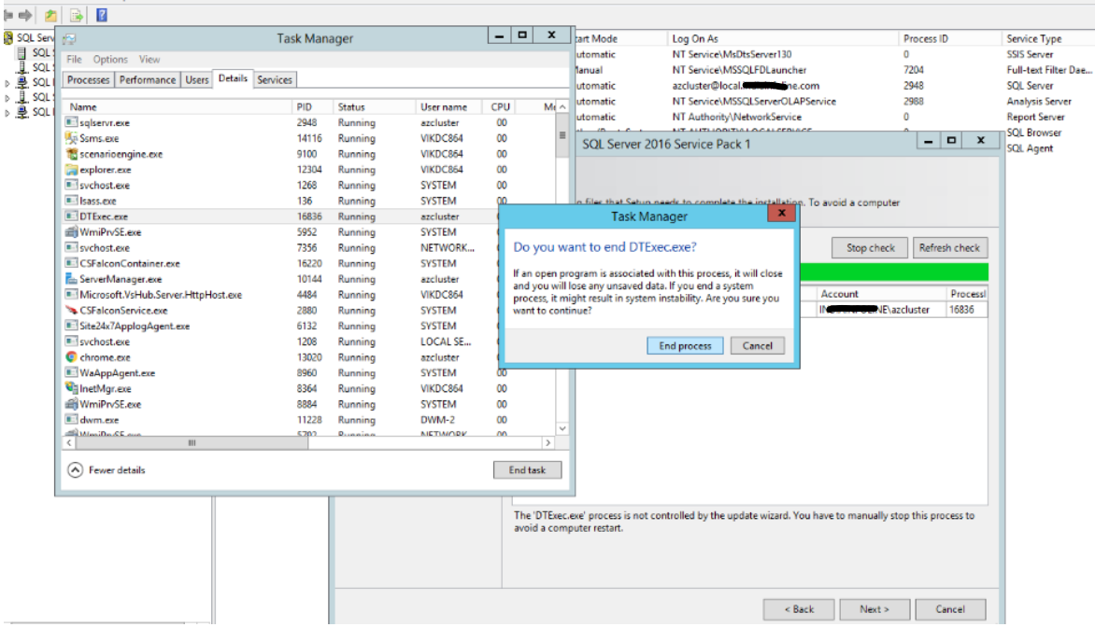Click the InetMgr.exe icon
Viewport: 1095px width, 627px height.
pos(71,388)
